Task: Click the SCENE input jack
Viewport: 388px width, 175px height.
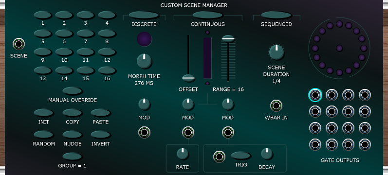Action: (x=18, y=44)
